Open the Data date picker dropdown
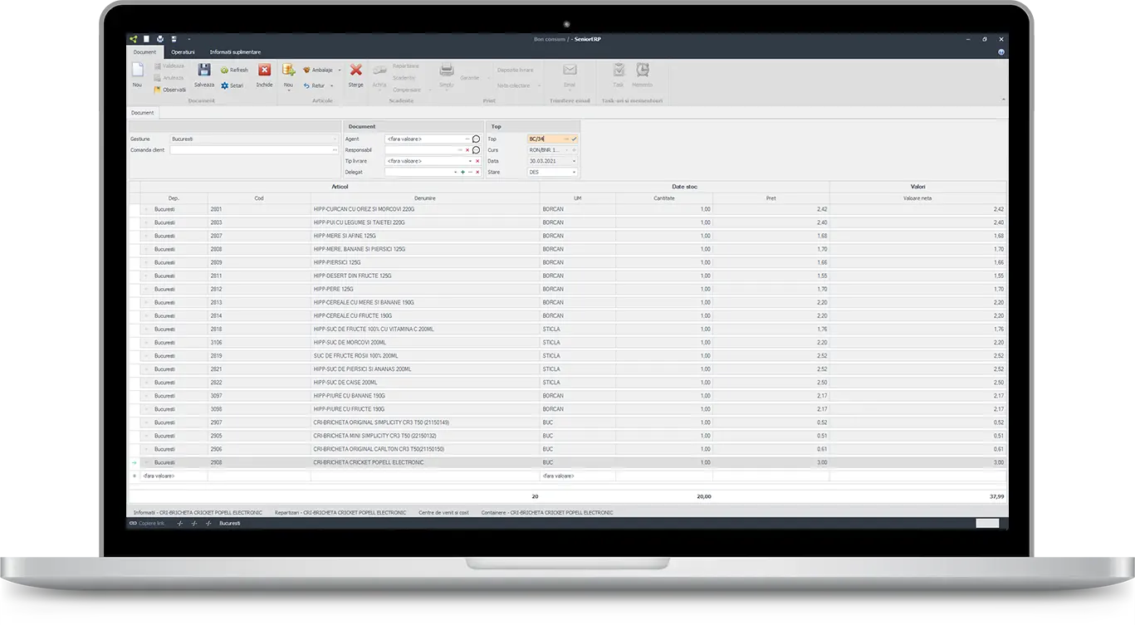This screenshot has width=1135, height=625. [x=574, y=161]
